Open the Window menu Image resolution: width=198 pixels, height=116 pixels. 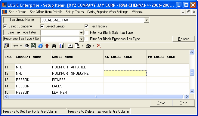click(x=138, y=12)
